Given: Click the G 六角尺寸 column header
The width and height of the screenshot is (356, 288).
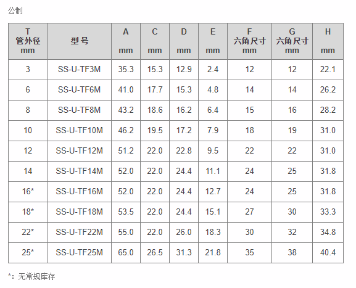Looking at the screenshot, I should click(x=292, y=41).
